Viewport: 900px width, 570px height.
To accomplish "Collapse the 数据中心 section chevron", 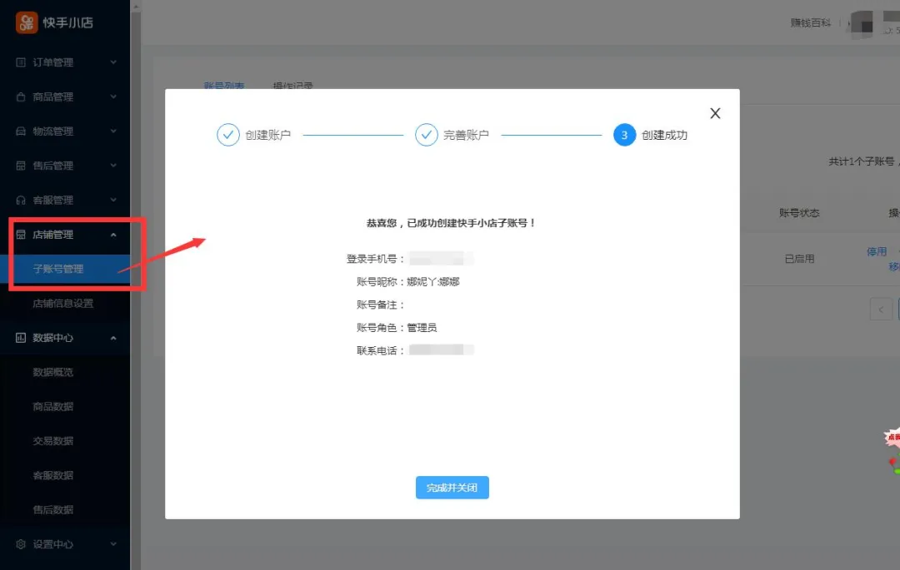I will tap(113, 337).
